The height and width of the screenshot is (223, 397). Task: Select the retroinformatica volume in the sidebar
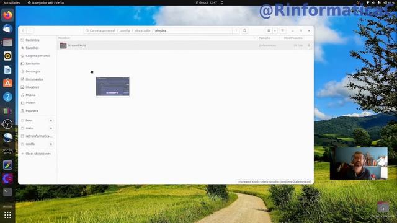click(x=37, y=136)
